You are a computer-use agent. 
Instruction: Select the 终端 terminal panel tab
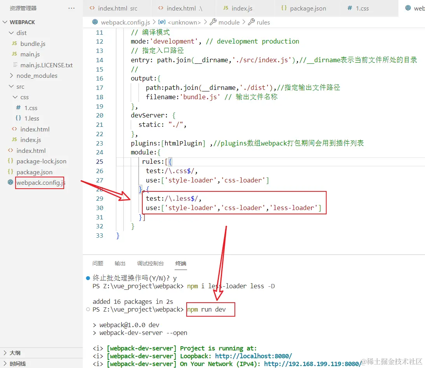tap(181, 263)
